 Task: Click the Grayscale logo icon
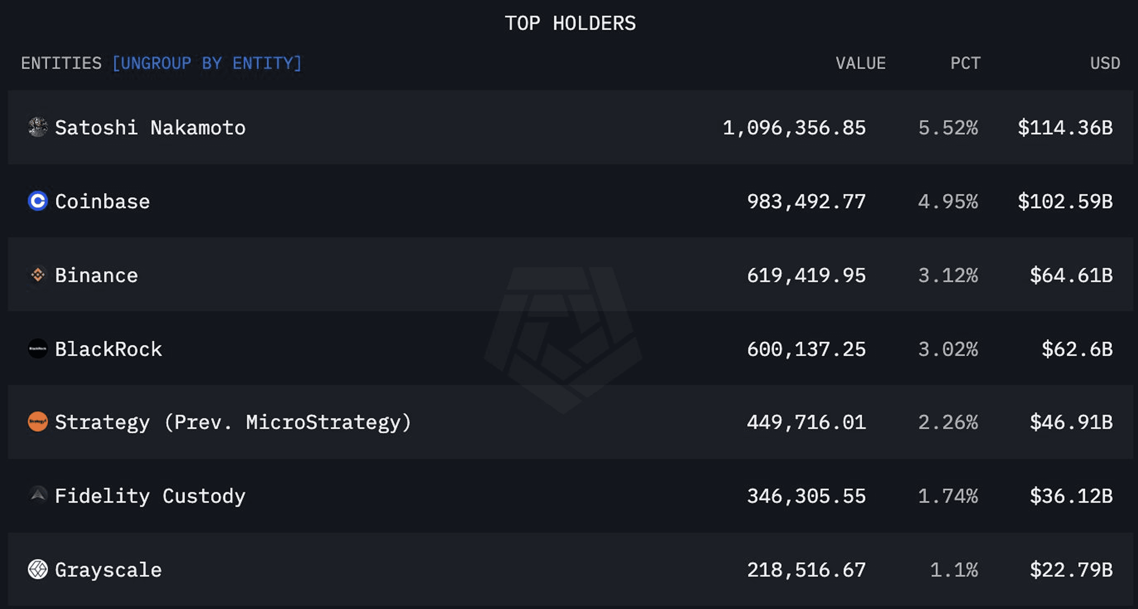(x=38, y=569)
